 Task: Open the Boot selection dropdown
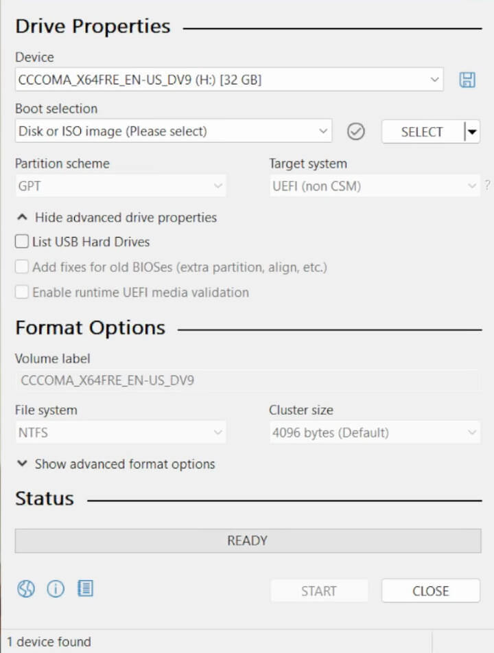click(174, 131)
